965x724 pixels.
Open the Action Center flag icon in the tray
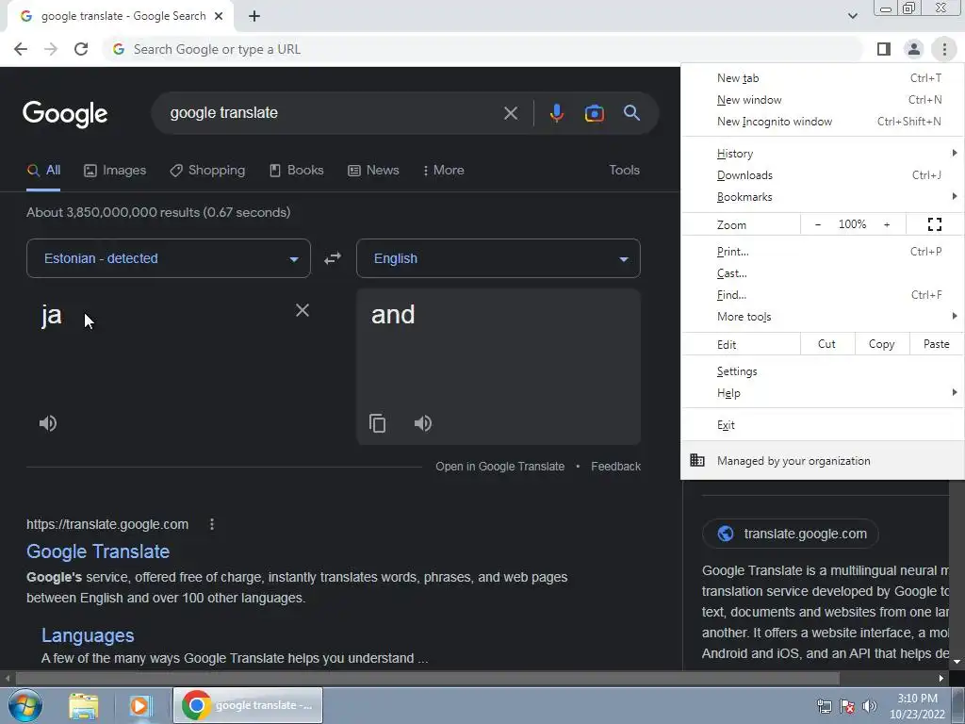click(847, 706)
